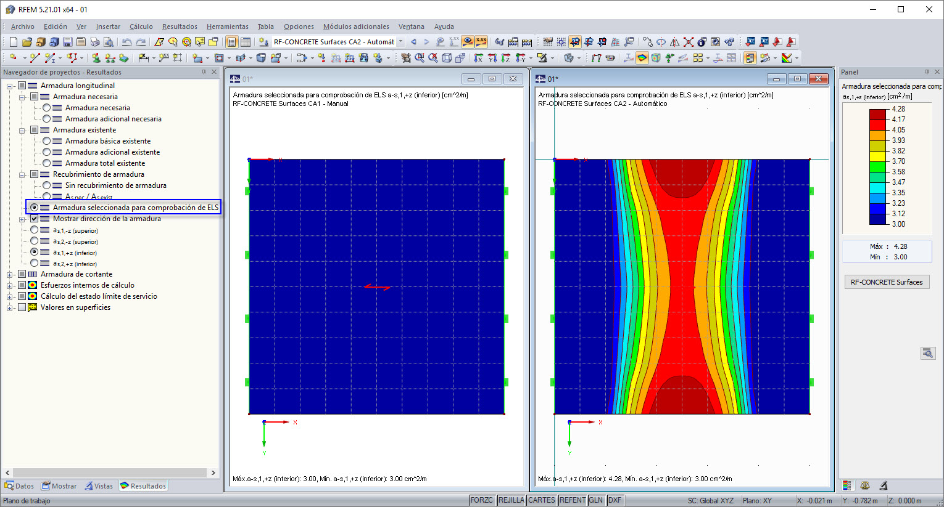Screen dimensions: 944x507
Task: Expand Cálculo del estado límite de servicio
Action: coord(9,296)
